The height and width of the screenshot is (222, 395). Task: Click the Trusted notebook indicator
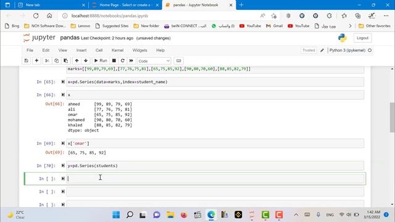pos(309,51)
